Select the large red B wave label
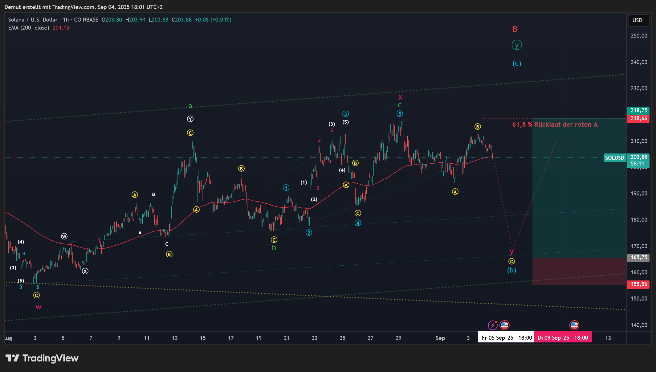 [515, 29]
